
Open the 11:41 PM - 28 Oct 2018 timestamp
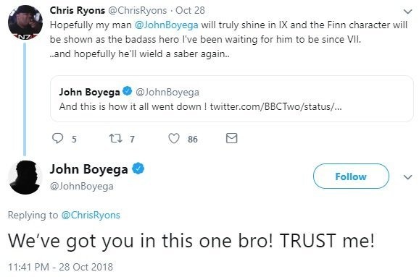pos(60,267)
